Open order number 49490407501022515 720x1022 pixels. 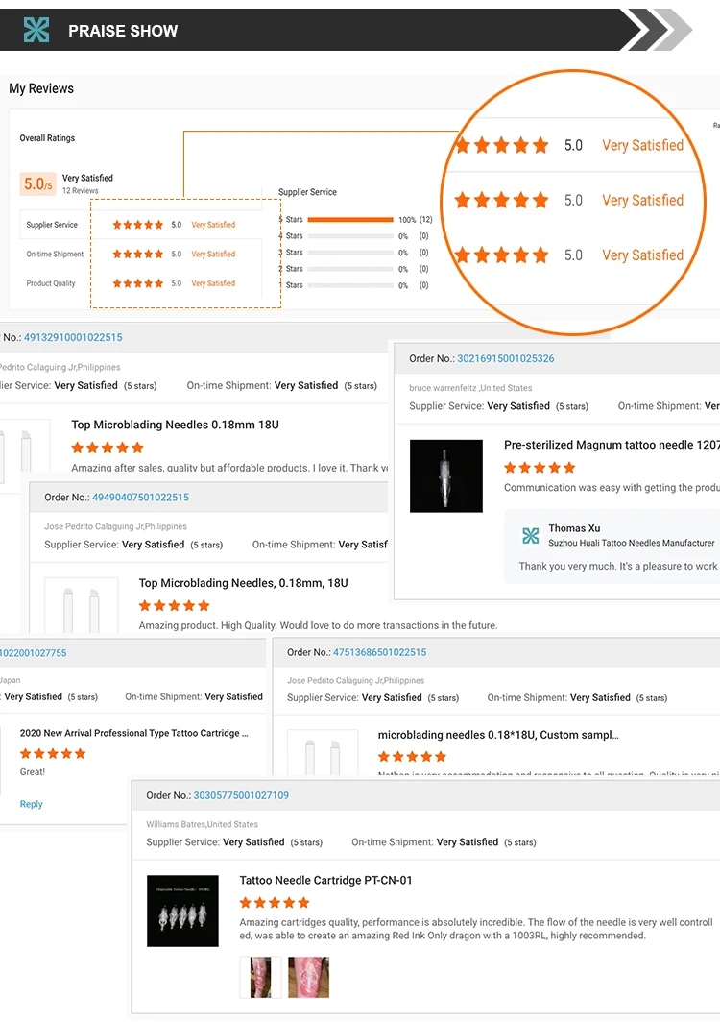click(x=140, y=498)
